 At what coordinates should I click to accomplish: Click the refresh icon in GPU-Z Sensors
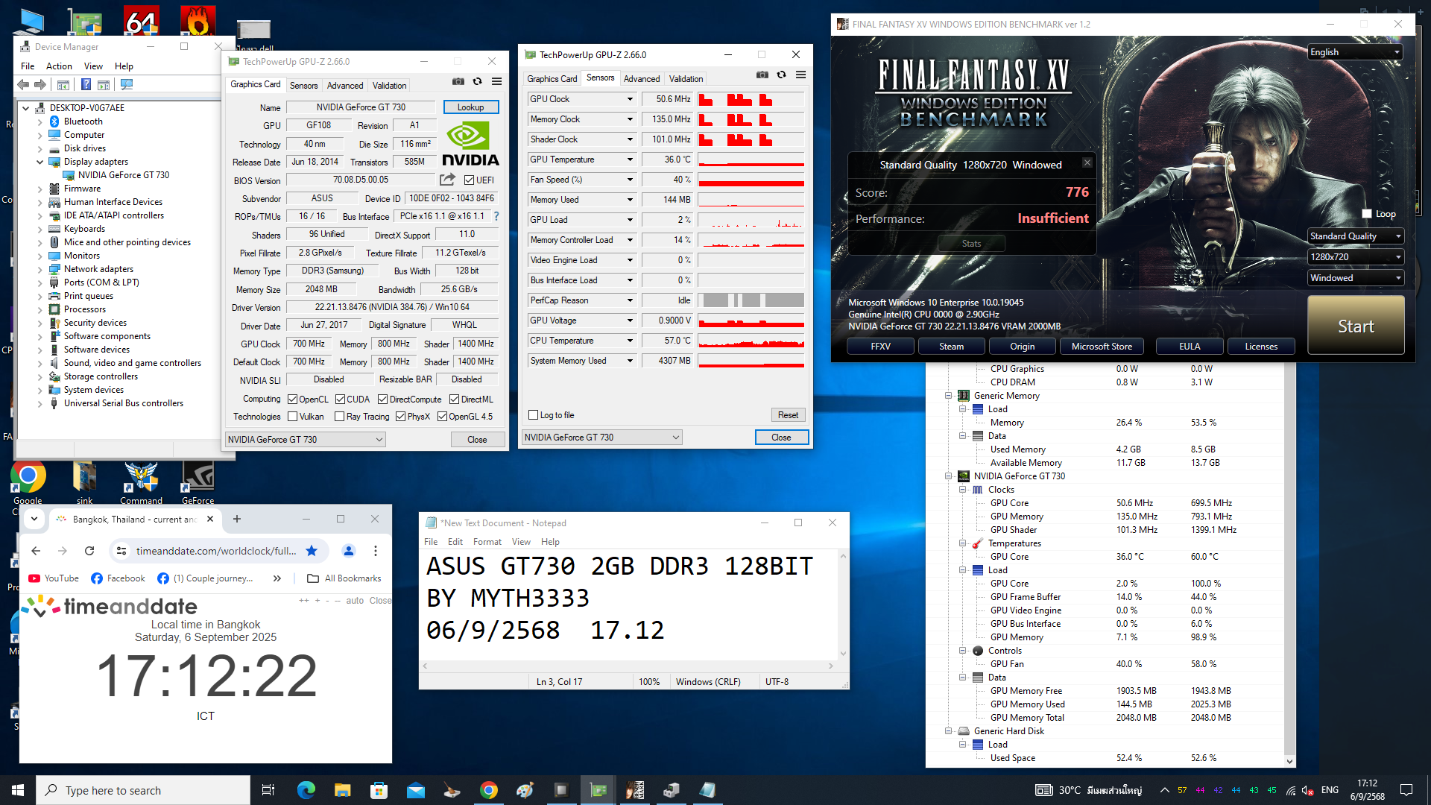pos(781,75)
